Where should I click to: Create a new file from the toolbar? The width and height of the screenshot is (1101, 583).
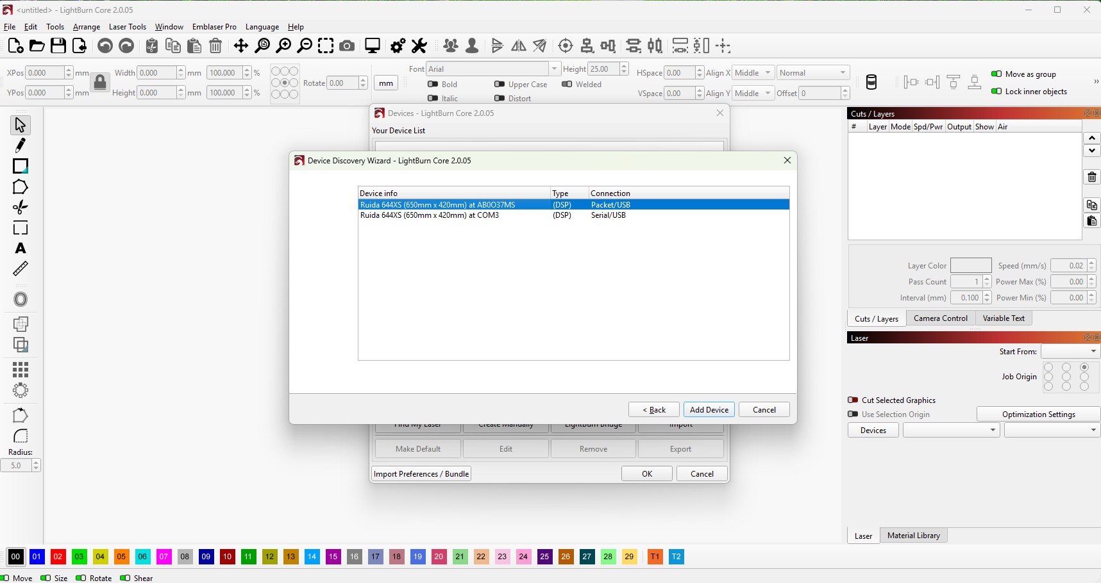coord(15,45)
